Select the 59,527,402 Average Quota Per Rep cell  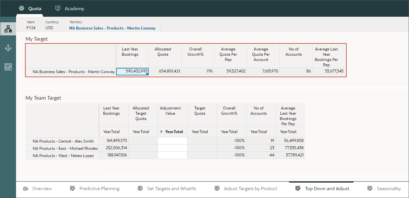pos(230,71)
